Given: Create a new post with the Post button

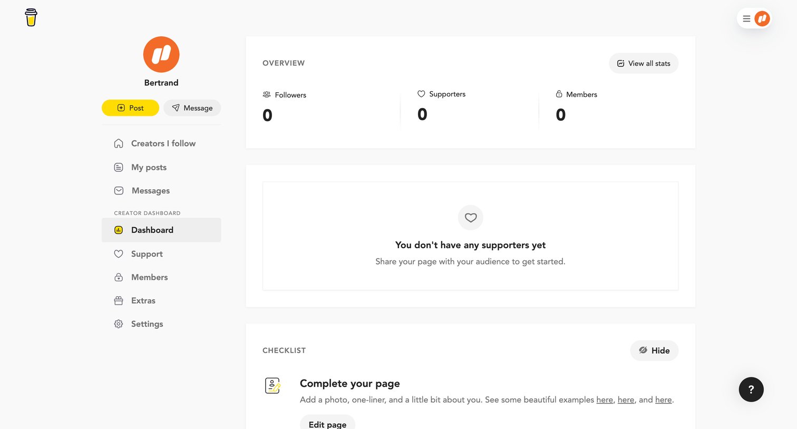Looking at the screenshot, I should click(130, 108).
